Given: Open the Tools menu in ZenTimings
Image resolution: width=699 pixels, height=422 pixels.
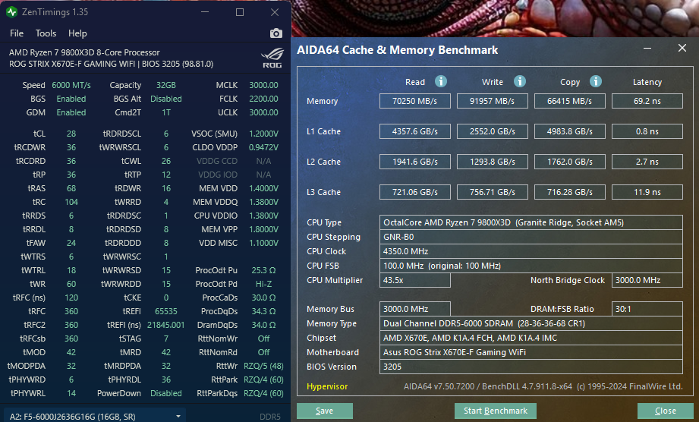Looking at the screenshot, I should click(x=46, y=33).
